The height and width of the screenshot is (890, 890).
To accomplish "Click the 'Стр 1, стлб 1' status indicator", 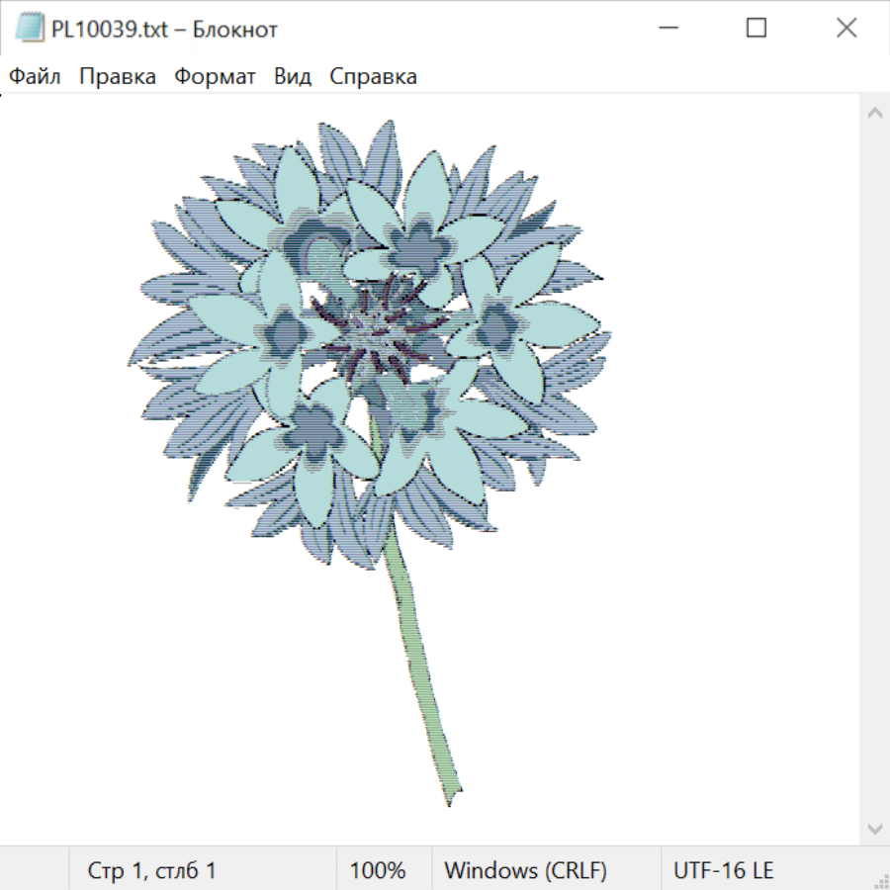I will pos(151,870).
